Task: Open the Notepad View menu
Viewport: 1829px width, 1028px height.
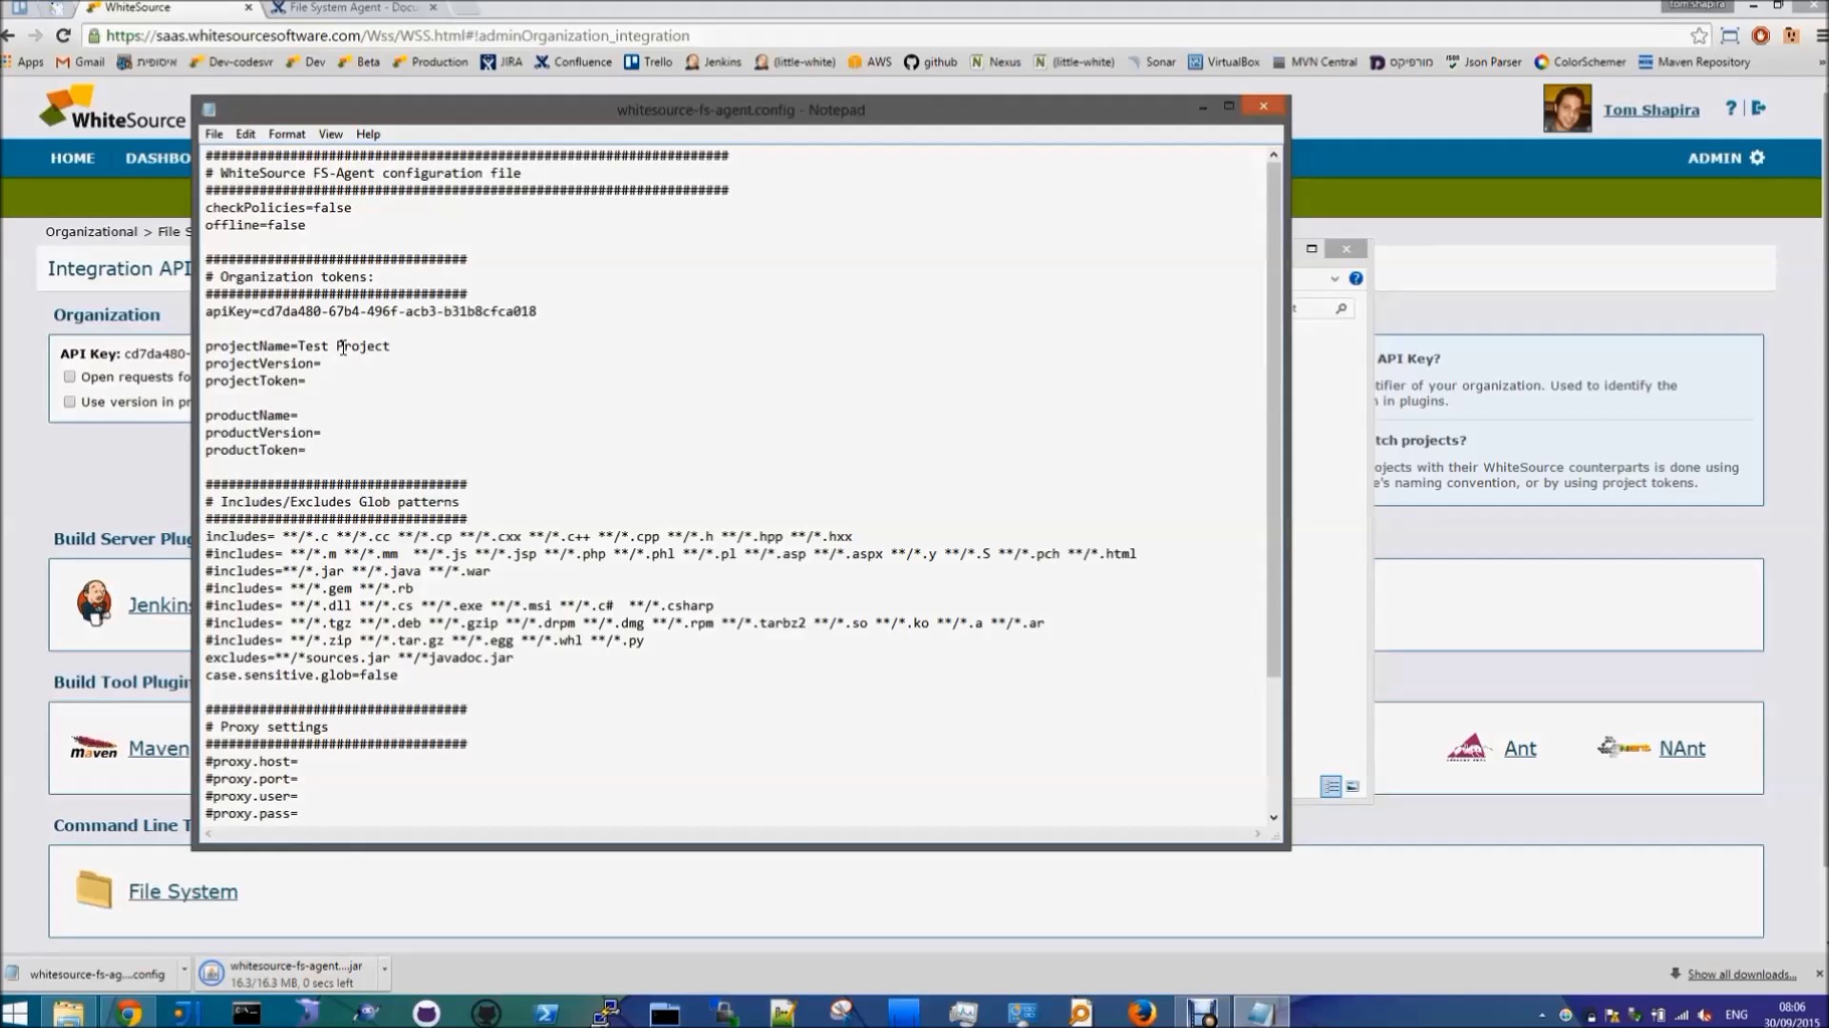Action: point(331,134)
